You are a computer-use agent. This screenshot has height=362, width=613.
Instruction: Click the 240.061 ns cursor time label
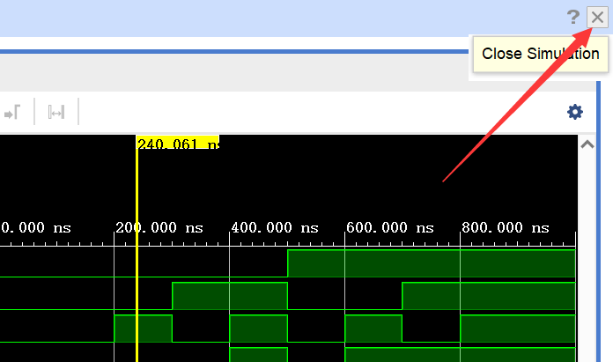tap(178, 143)
